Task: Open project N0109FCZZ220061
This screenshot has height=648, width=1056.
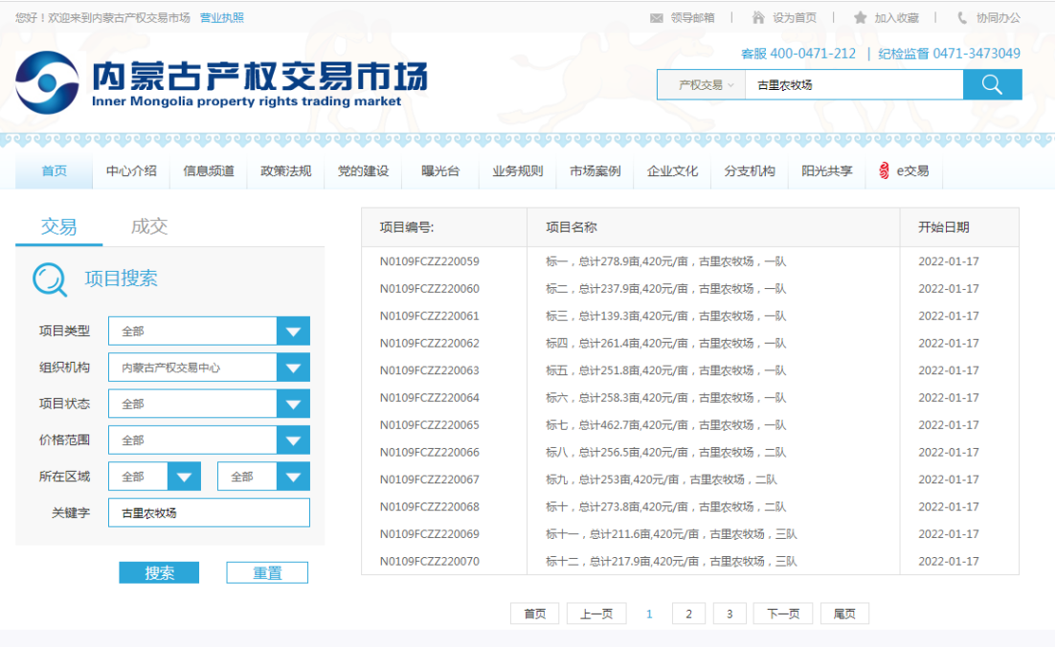Action: pos(429,316)
